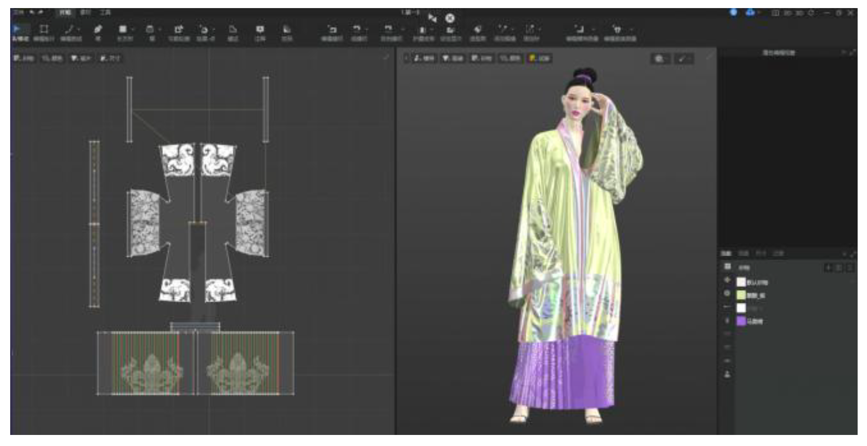The image size is (867, 446).
Task: Click the blue cloud icon in title bar
Action: [750, 13]
